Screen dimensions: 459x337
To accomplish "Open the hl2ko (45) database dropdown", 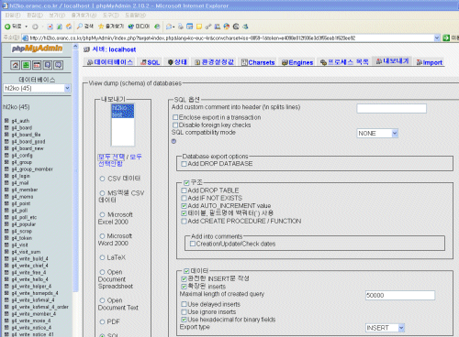I will 37,88.
